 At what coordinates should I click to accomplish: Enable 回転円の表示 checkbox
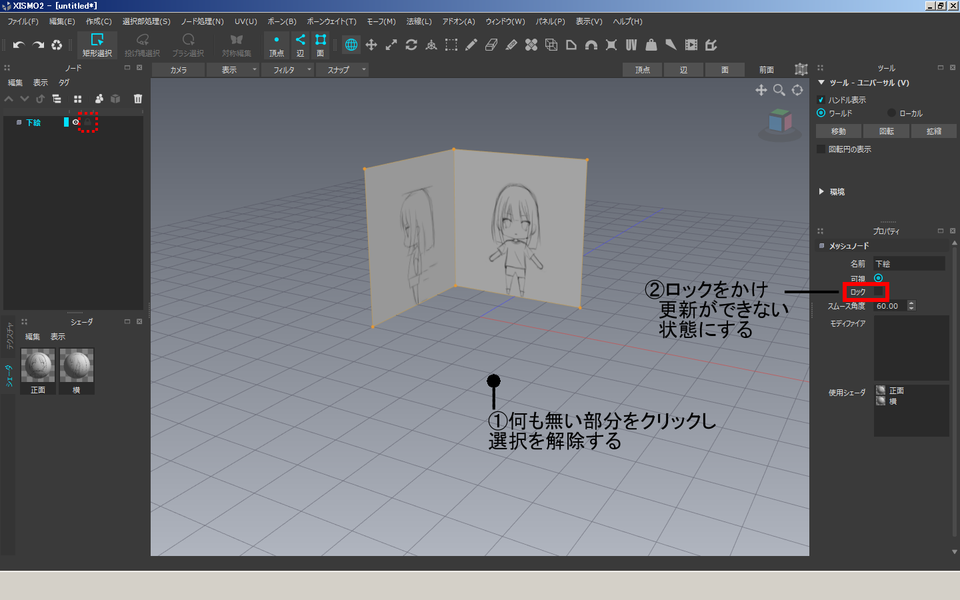(x=821, y=149)
